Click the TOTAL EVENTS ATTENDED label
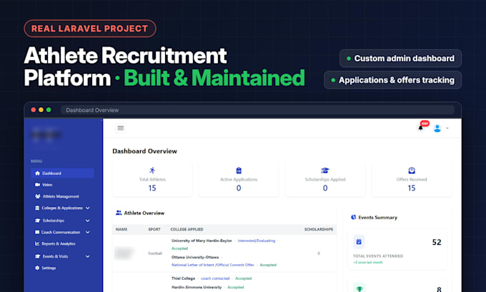This screenshot has height=292, width=486. point(378,256)
